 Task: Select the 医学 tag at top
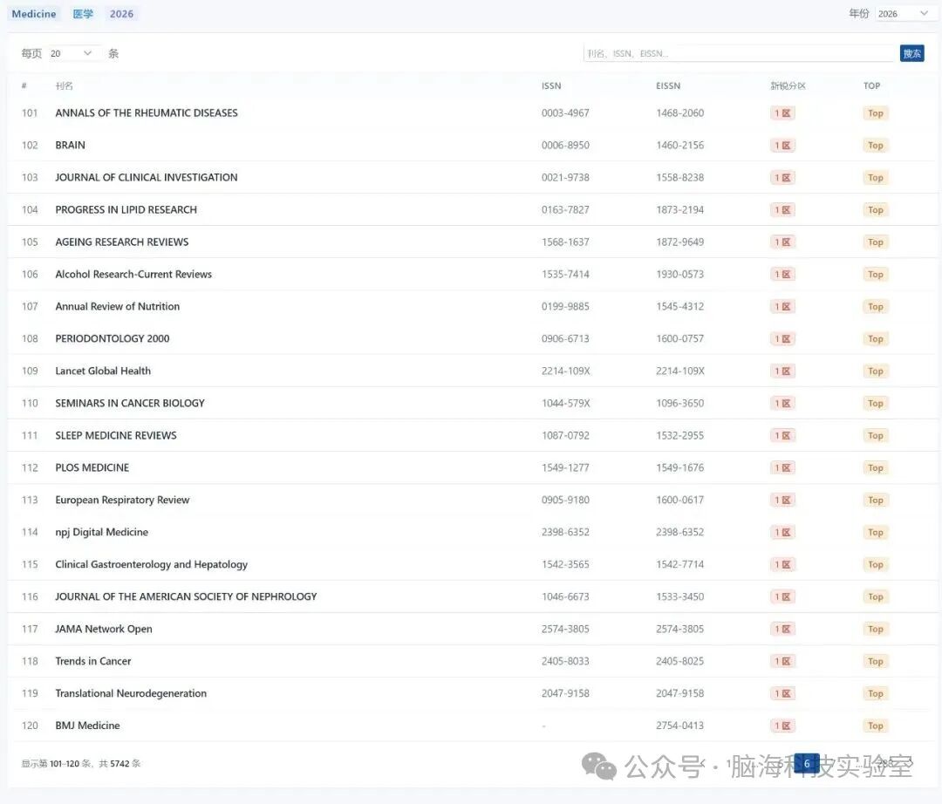pos(83,14)
